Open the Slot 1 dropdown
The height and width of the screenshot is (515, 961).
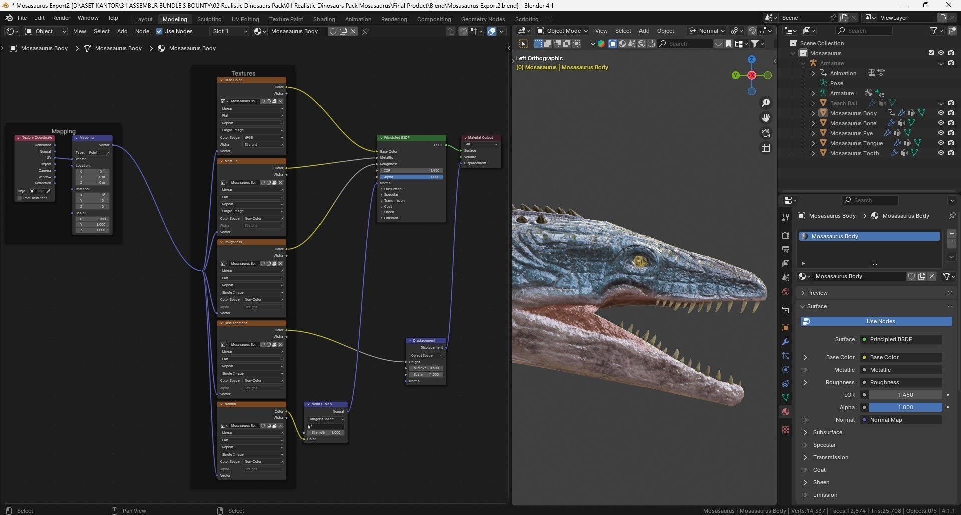click(x=229, y=31)
